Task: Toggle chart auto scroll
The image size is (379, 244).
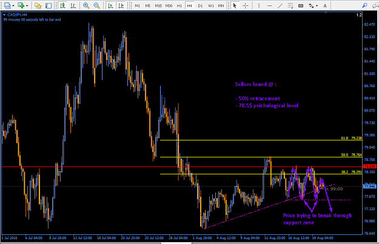Action: (110, 5)
